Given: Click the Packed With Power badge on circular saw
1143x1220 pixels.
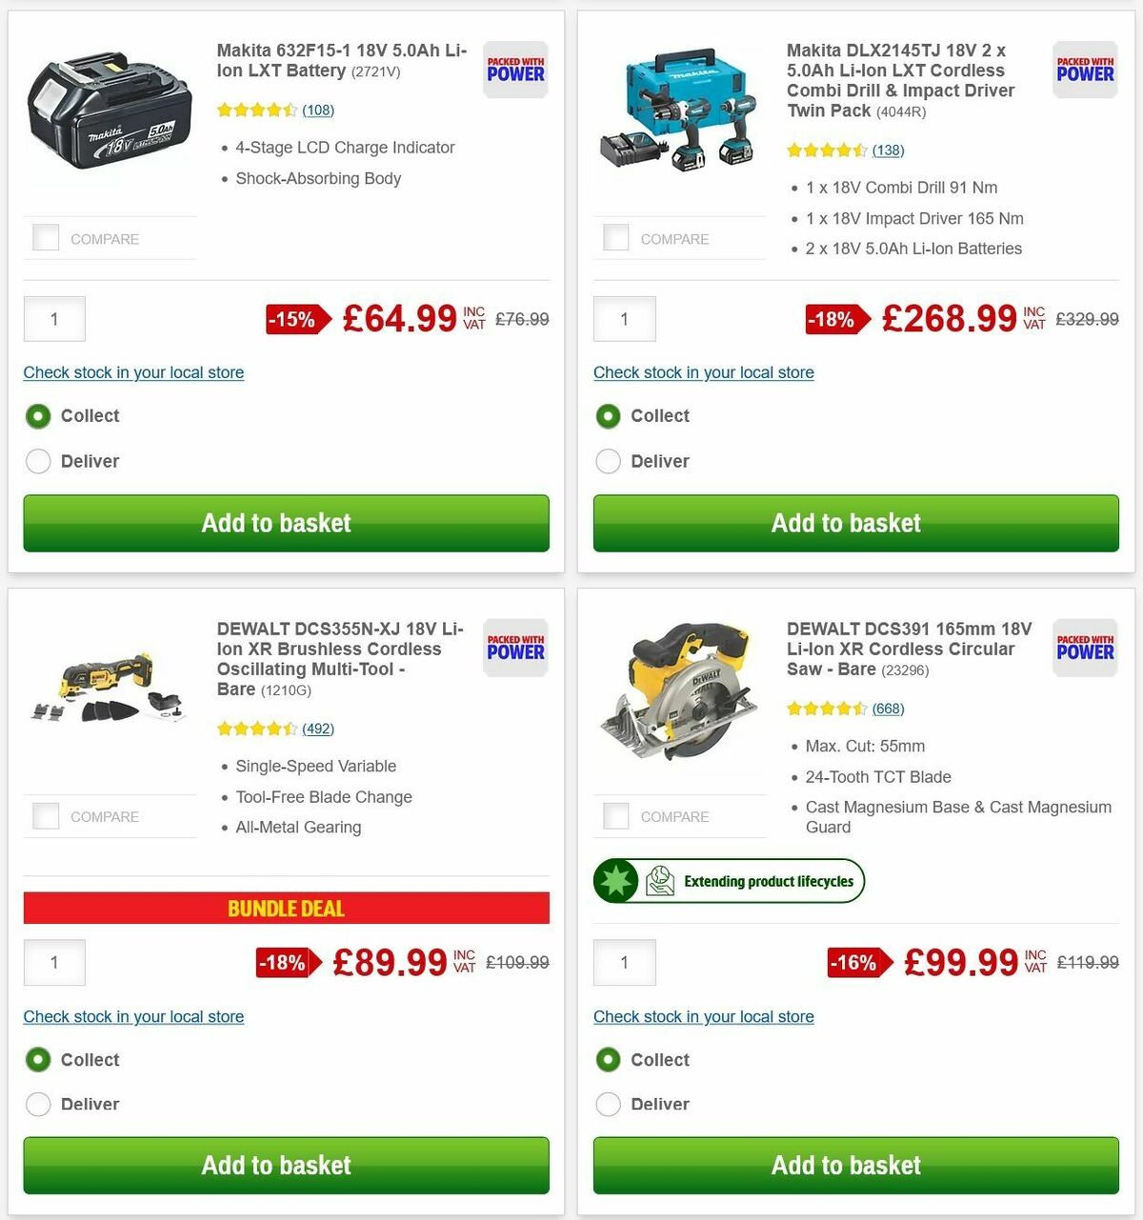Looking at the screenshot, I should pyautogui.click(x=1084, y=649).
